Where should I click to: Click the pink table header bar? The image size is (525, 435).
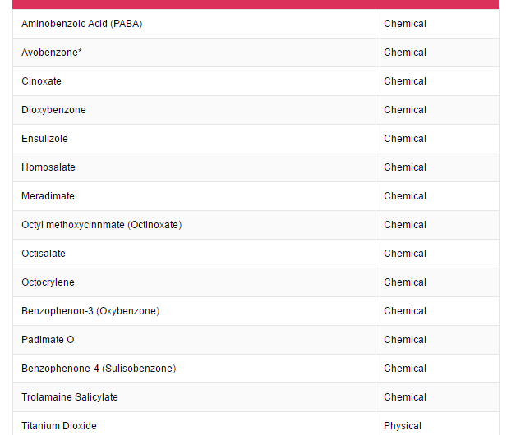256,4
